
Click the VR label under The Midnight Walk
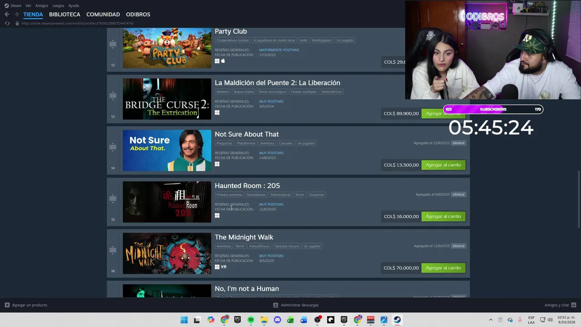(x=223, y=267)
